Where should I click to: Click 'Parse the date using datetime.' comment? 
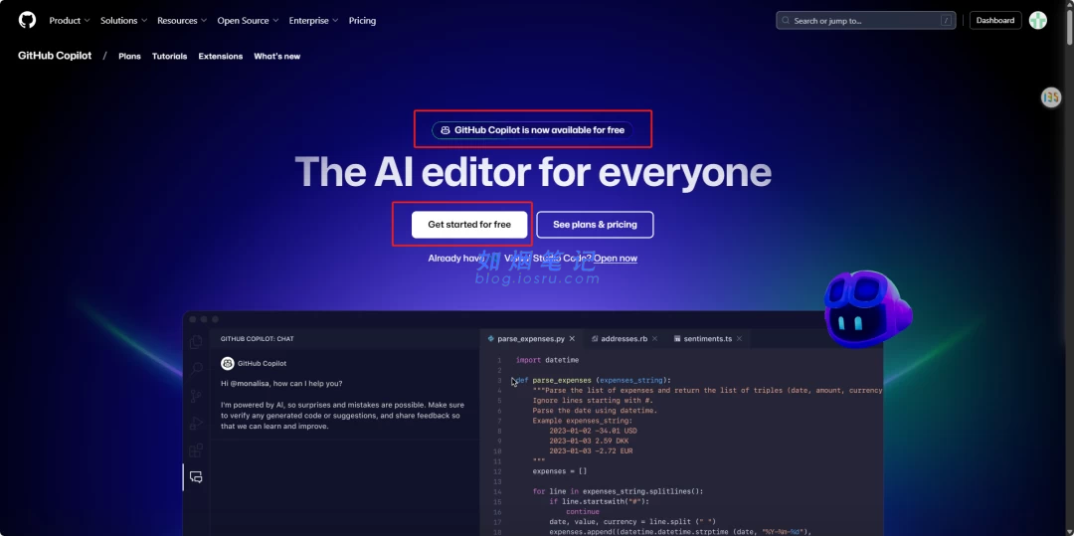click(x=596, y=411)
